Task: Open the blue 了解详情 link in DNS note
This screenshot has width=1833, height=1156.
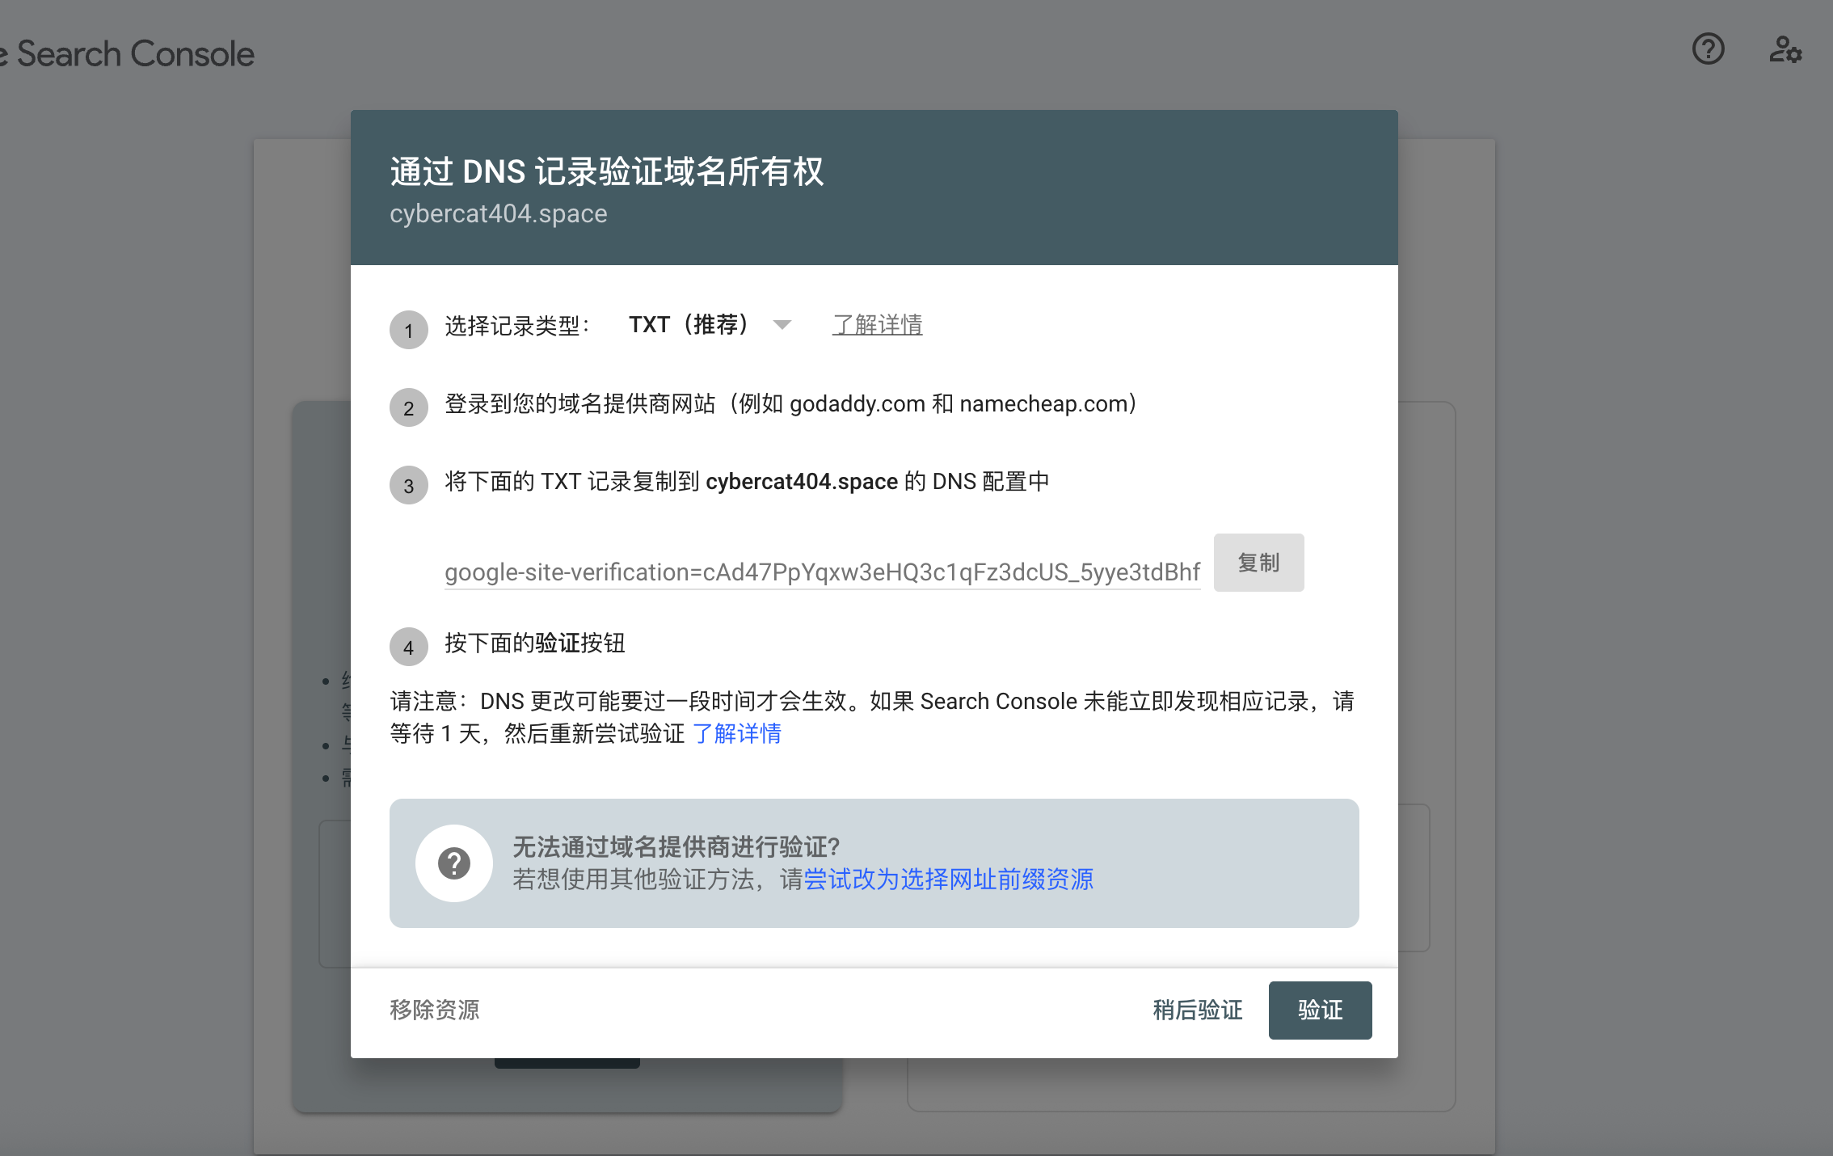Action: click(x=737, y=734)
